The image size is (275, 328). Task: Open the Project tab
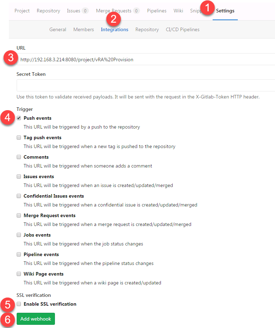(22, 11)
